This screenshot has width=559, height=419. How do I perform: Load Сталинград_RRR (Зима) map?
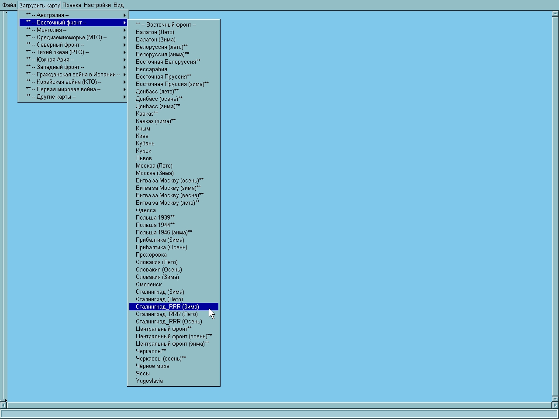coord(174,307)
